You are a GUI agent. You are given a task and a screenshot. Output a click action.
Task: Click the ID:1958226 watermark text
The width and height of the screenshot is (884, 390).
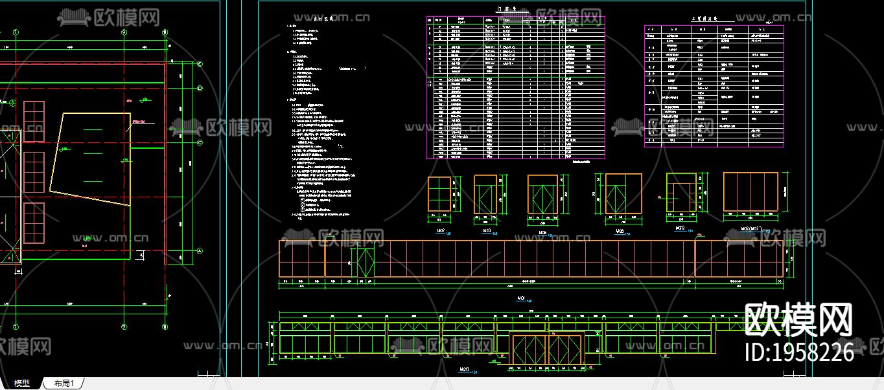pyautogui.click(x=800, y=352)
